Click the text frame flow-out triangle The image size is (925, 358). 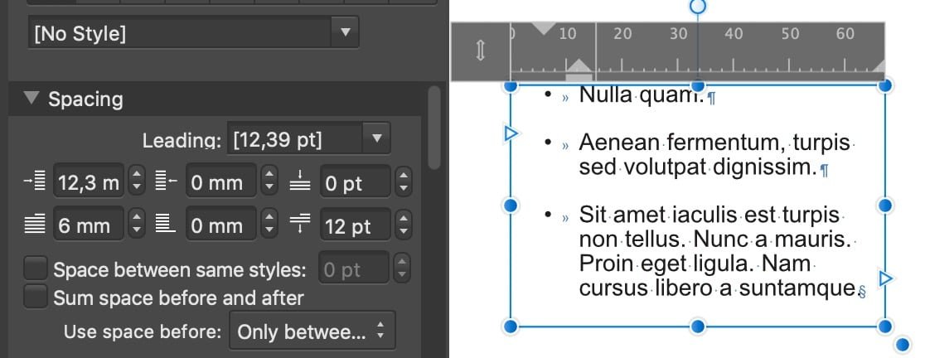coord(885,278)
